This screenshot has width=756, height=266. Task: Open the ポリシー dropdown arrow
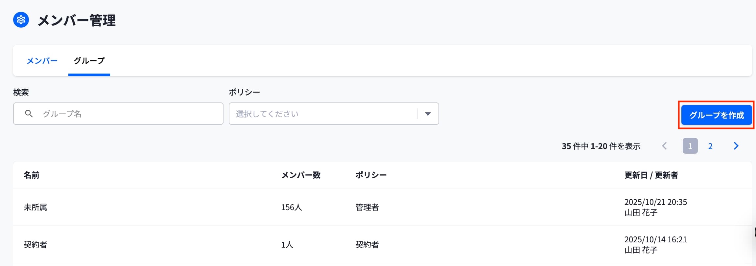[x=428, y=114]
